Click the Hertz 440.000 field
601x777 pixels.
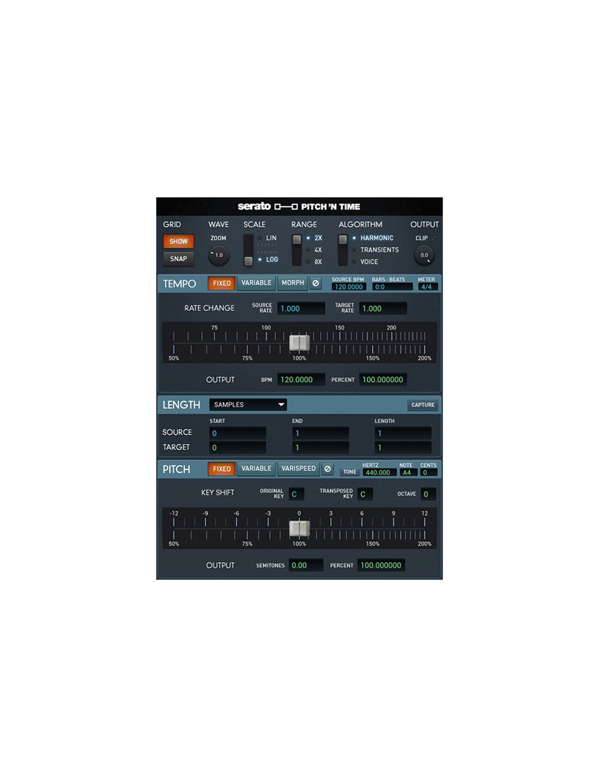379,473
